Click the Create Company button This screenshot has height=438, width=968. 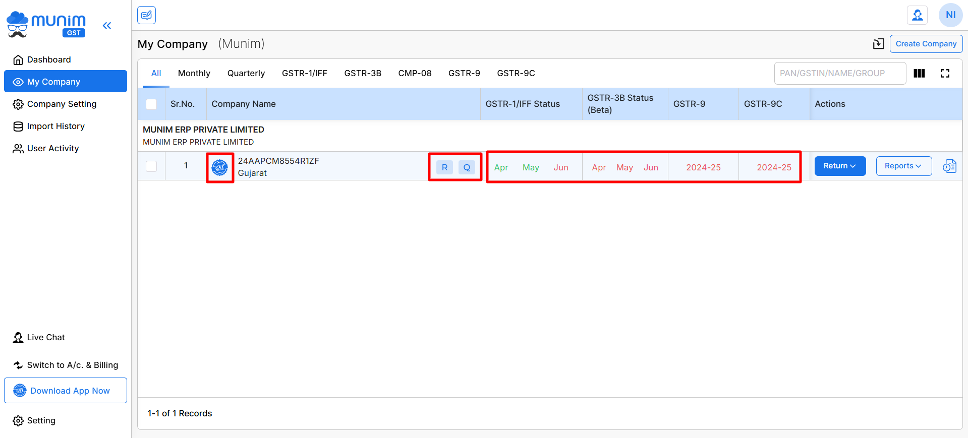pos(926,44)
